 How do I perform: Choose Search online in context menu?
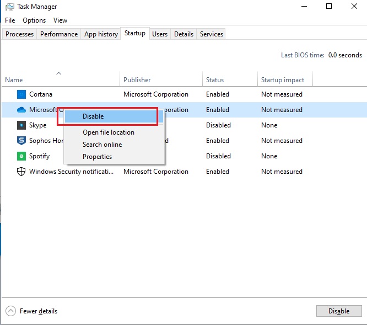[114, 145]
